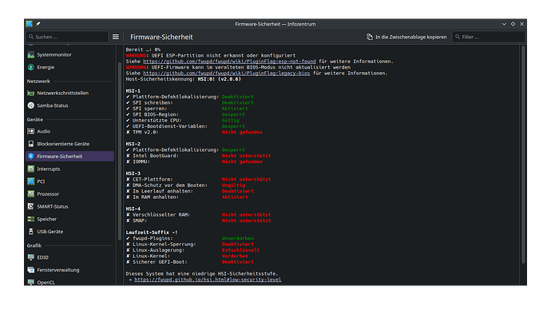Image resolution: width=551 pixels, height=314 pixels.
Task: Click the Firmware-Sicherheit page title
Action: click(x=161, y=37)
